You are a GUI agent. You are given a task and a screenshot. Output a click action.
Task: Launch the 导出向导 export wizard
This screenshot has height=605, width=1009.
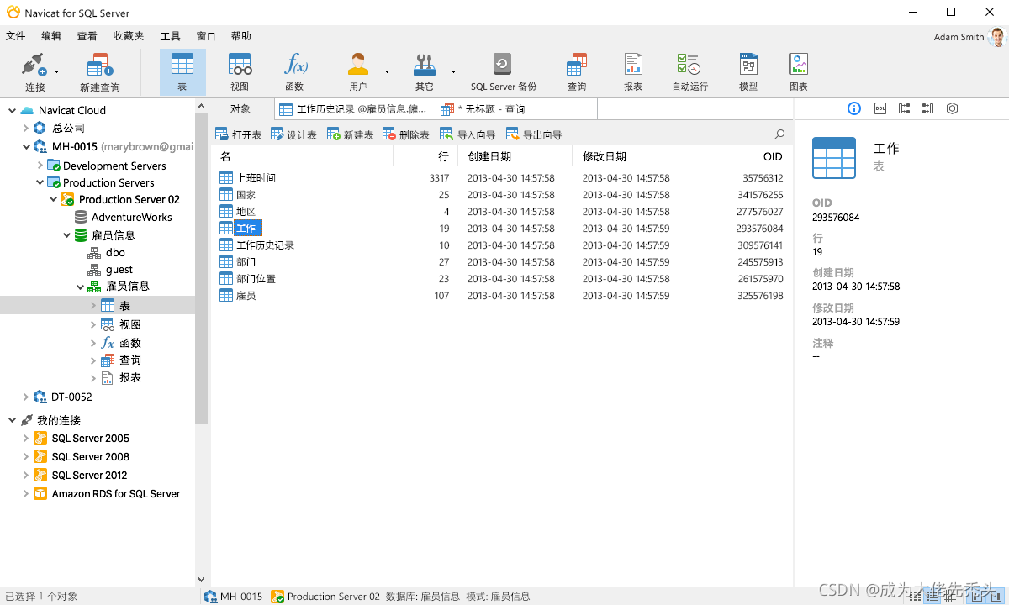tap(534, 134)
